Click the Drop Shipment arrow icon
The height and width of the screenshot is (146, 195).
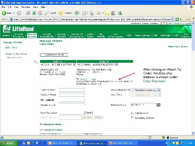[78, 79]
